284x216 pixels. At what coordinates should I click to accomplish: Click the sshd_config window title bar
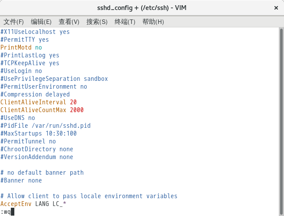tap(142, 8)
